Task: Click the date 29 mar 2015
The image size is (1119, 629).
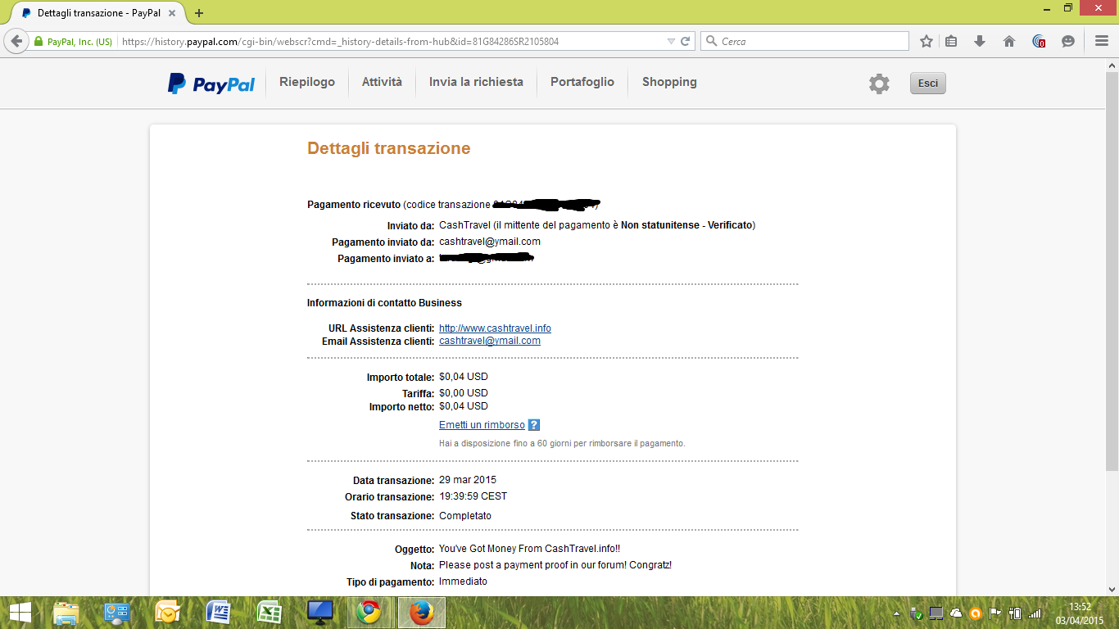Action: [468, 480]
